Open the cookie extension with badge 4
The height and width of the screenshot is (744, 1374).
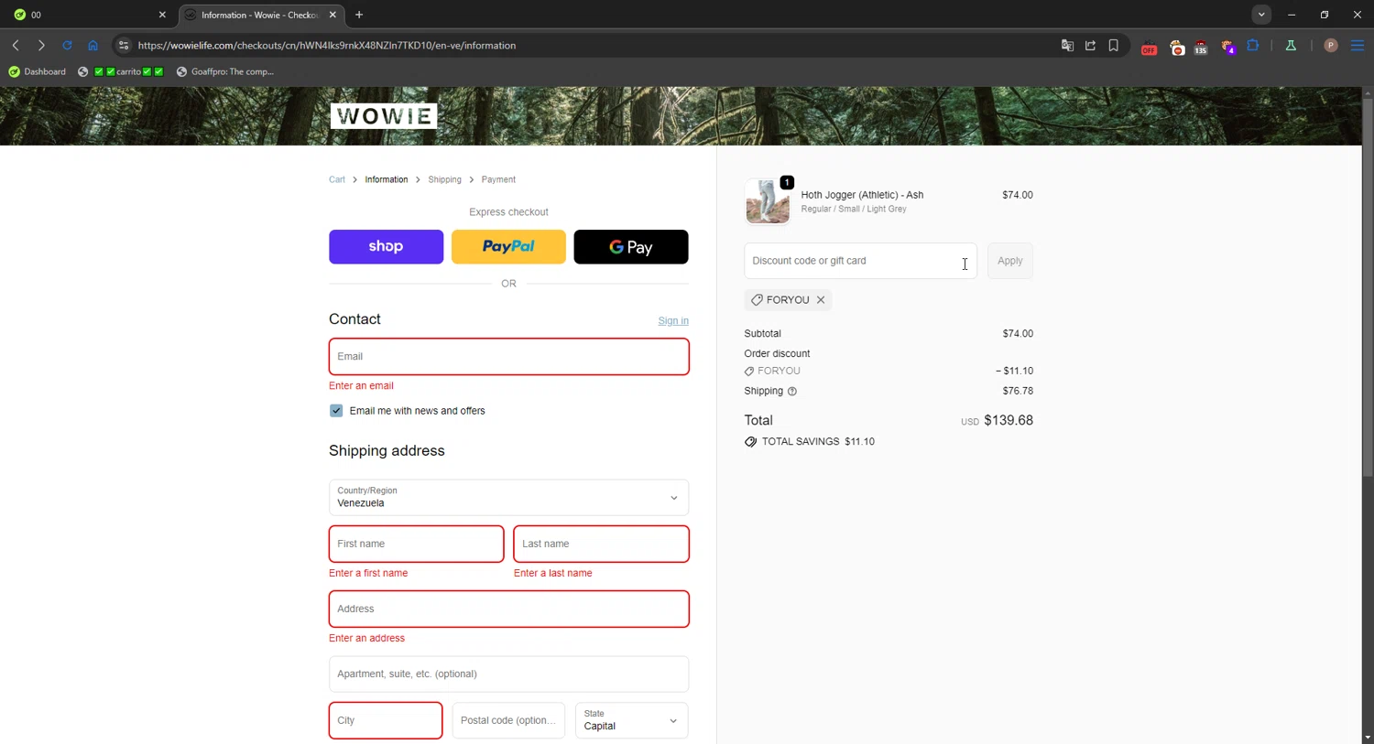[x=1228, y=47]
